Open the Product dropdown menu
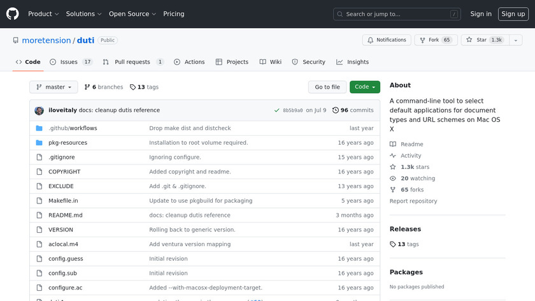Image resolution: width=535 pixels, height=301 pixels. [43, 14]
